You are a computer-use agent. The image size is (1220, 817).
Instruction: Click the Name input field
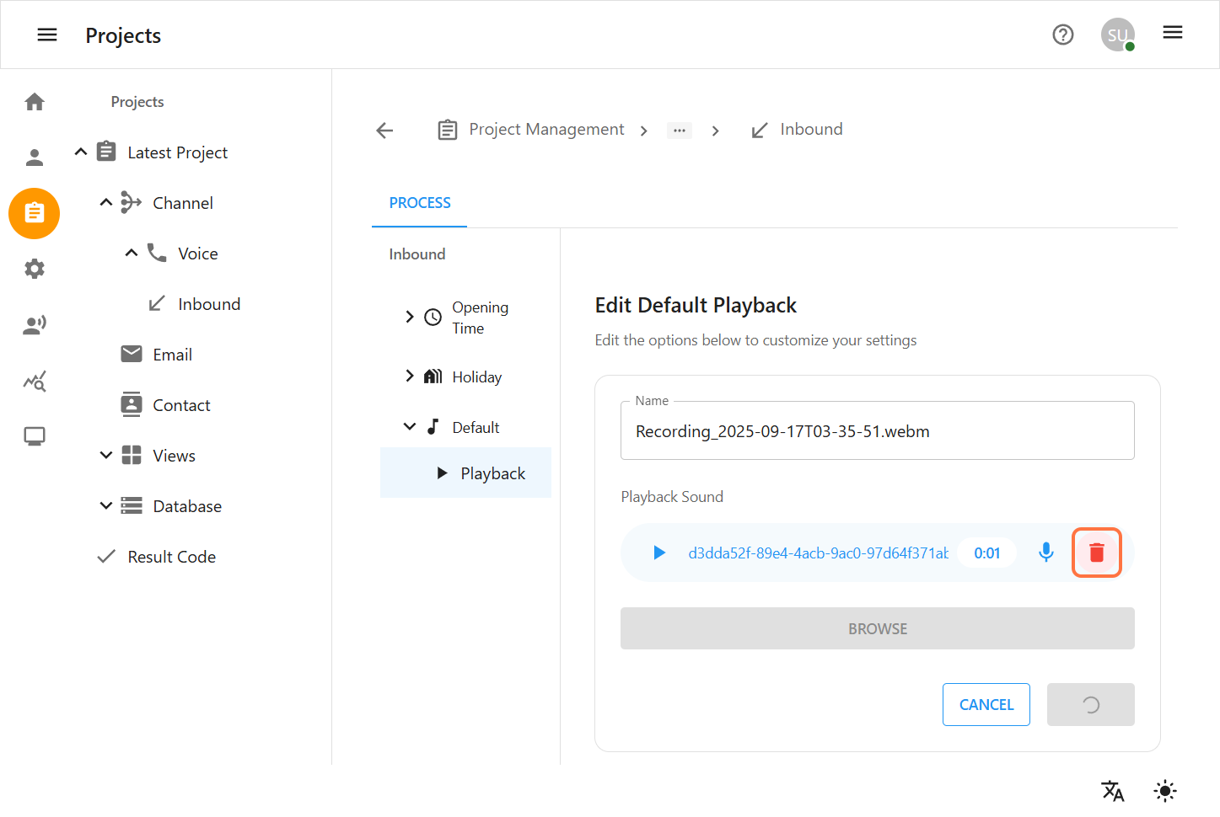[x=877, y=431]
